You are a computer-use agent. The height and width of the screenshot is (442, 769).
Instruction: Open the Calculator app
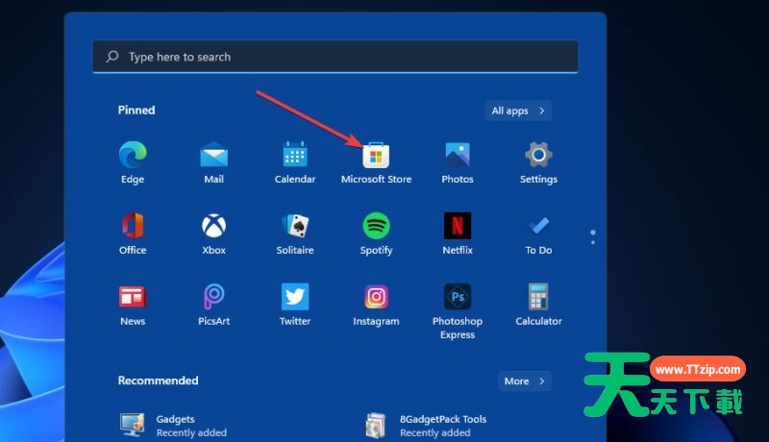click(538, 305)
